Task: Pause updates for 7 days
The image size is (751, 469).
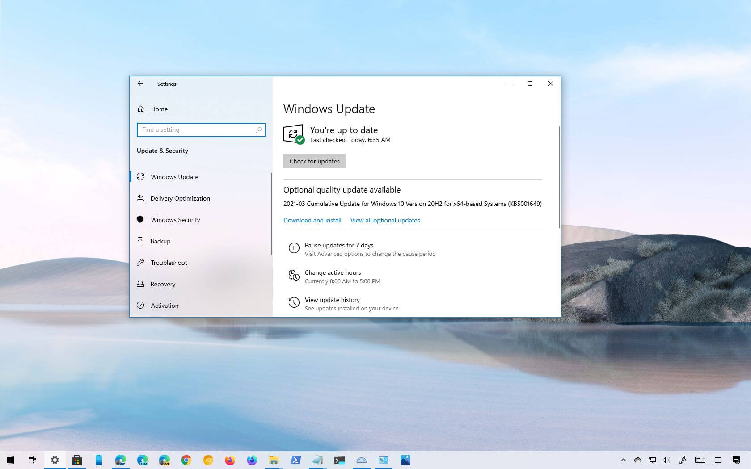Action: (338, 245)
